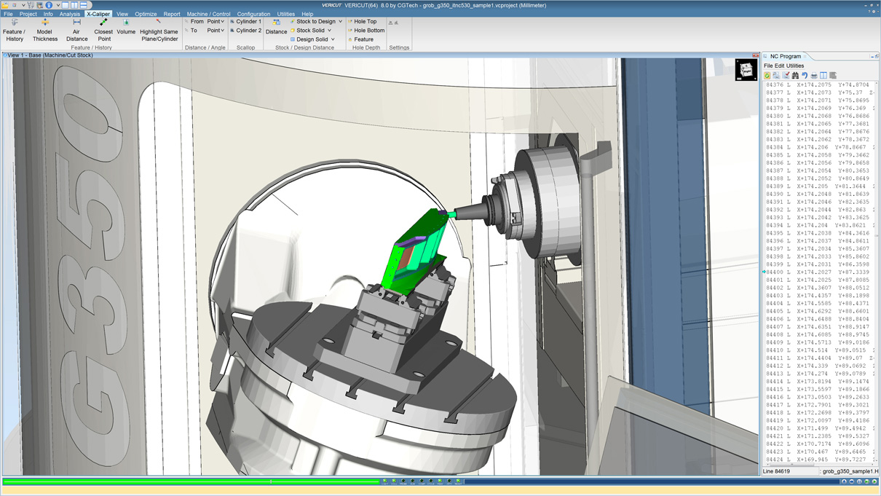Undo edit in NC Program toolbar
The height and width of the screenshot is (496, 881).
[805, 76]
